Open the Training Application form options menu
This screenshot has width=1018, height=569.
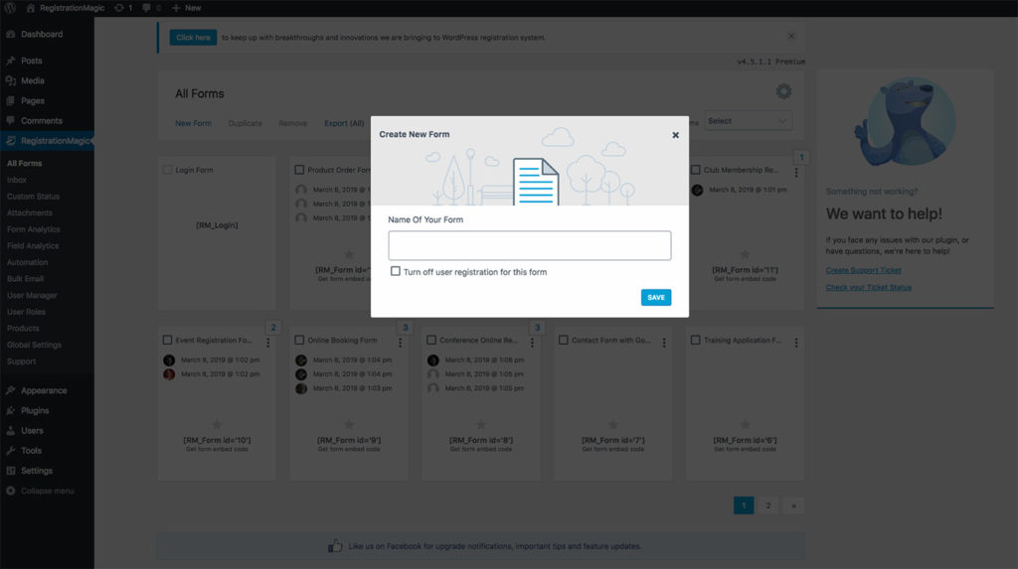pos(795,343)
